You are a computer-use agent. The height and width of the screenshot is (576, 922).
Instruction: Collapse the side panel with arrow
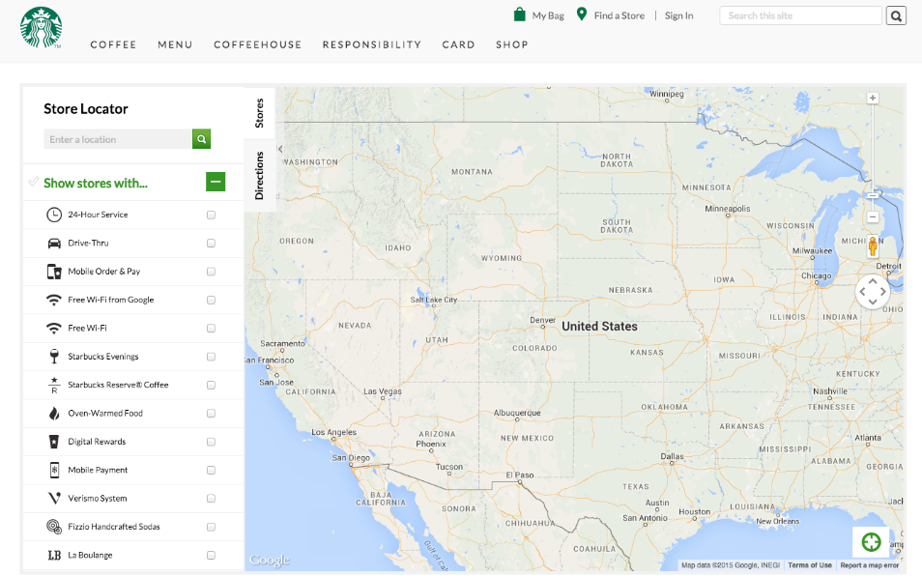(x=280, y=149)
